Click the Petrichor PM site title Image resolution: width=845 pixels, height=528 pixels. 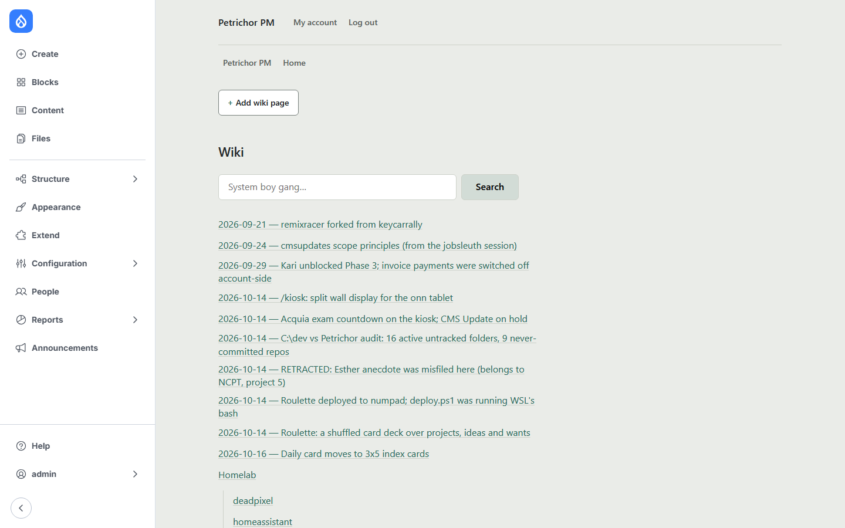pyautogui.click(x=246, y=22)
